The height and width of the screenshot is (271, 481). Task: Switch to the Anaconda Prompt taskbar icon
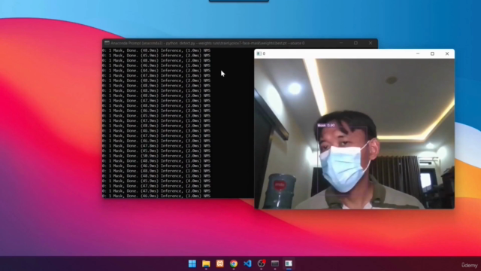click(275, 263)
